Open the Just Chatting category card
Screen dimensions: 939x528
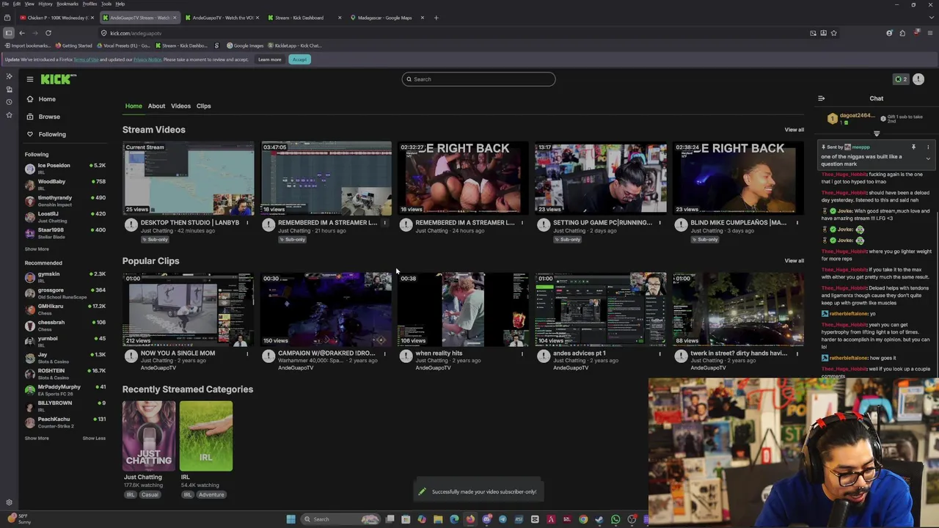tap(149, 436)
